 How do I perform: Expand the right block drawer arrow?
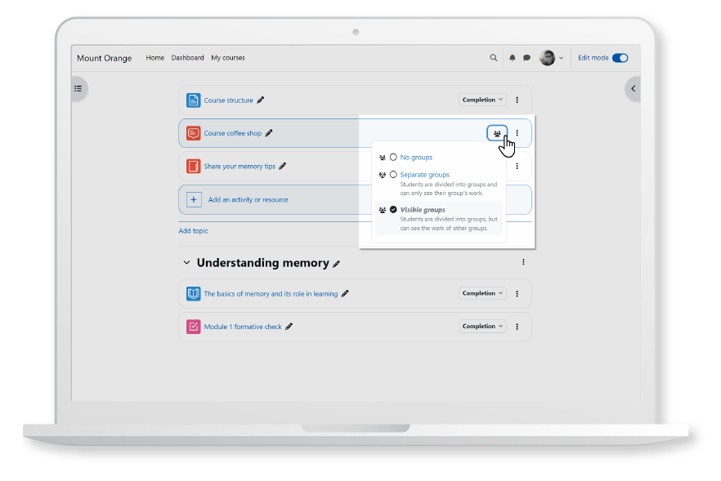(x=632, y=88)
